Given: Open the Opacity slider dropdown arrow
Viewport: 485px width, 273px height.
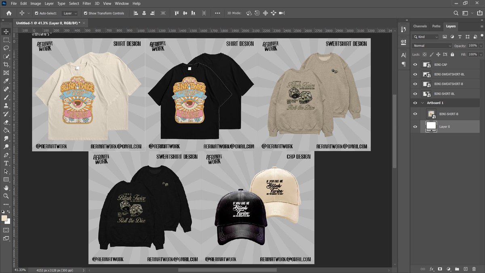Looking at the screenshot, I should pos(480,46).
